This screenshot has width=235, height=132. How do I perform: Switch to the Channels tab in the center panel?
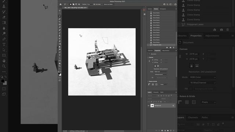[156, 92]
